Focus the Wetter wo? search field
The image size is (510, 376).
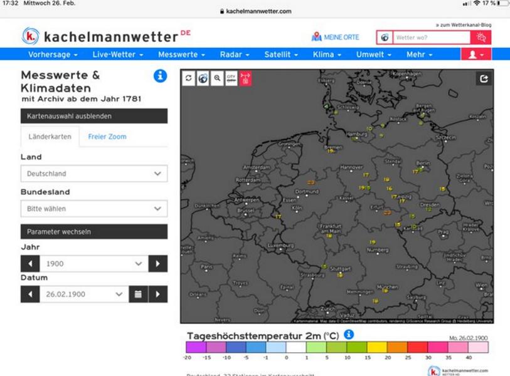[x=432, y=38]
